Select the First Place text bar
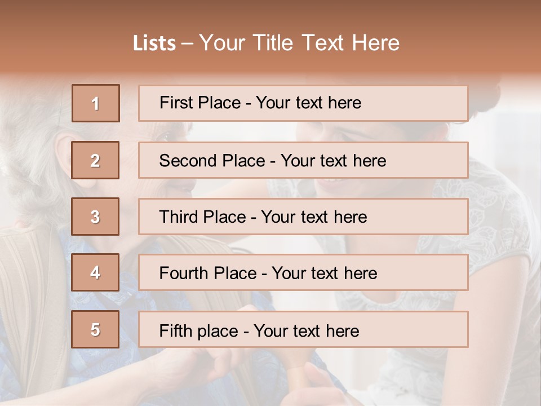This screenshot has width=541, height=406. (303, 103)
